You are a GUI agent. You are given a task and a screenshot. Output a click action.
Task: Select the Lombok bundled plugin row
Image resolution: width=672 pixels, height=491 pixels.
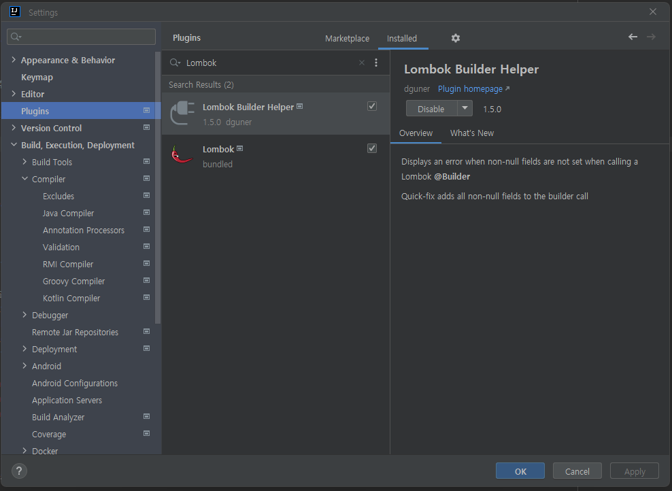(x=275, y=156)
